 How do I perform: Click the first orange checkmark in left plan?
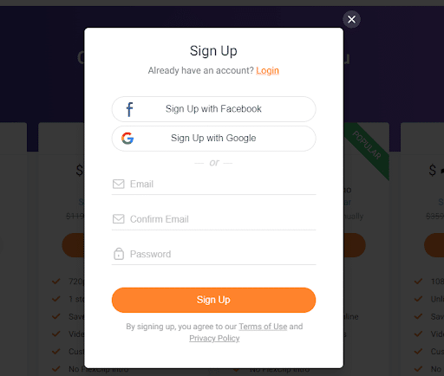coord(56,281)
